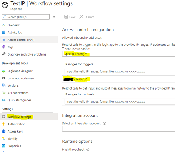Click the Save button label
The width and height of the screenshot is (175, 152).
(73, 17)
